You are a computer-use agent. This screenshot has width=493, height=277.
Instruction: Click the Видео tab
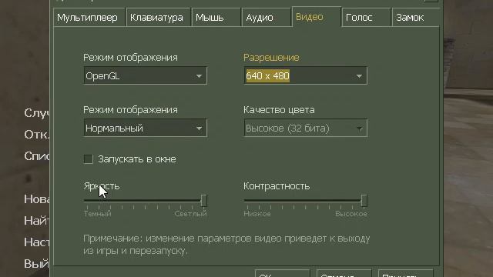pyautogui.click(x=317, y=17)
